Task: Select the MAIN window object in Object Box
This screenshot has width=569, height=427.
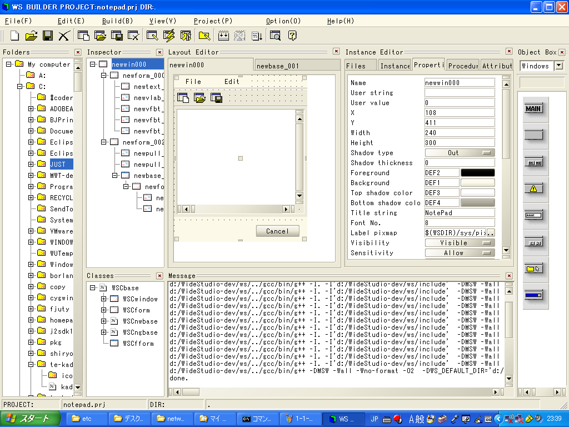Action: pos(533,109)
